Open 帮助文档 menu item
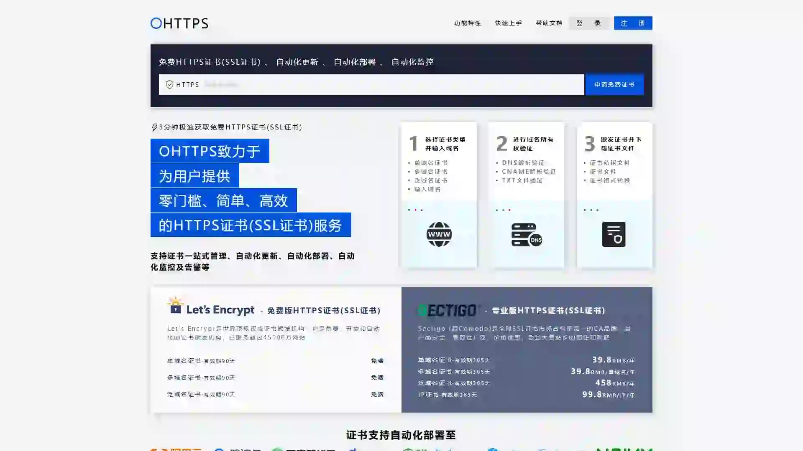The width and height of the screenshot is (803, 451). click(x=549, y=23)
